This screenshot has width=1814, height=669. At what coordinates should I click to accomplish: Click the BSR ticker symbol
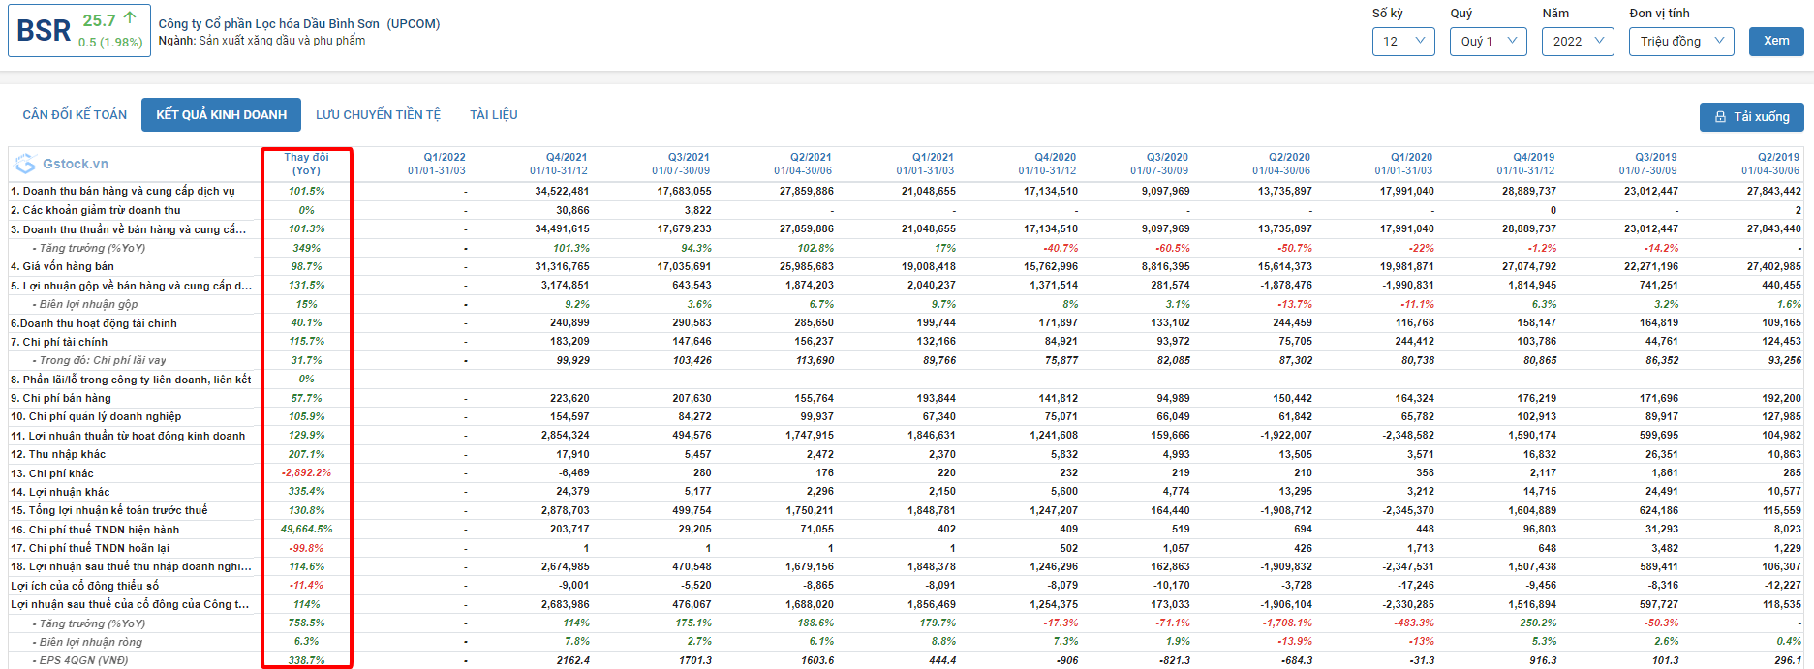(x=44, y=31)
